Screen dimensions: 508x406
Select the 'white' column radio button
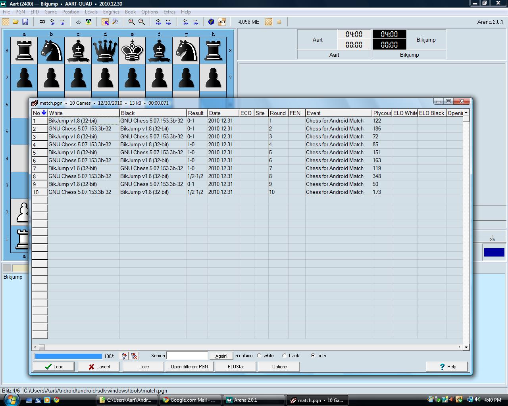(260, 356)
